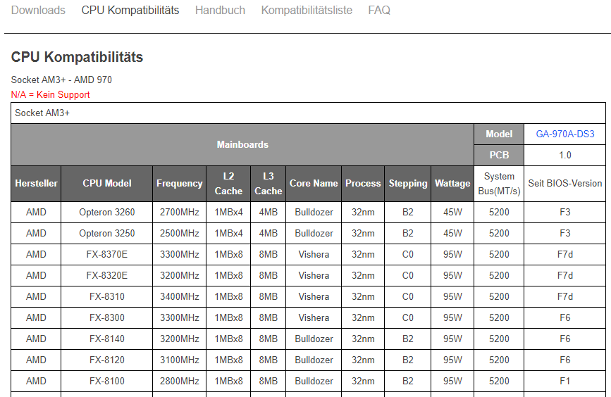
Task: Click the Stepping column header
Action: pos(407,183)
